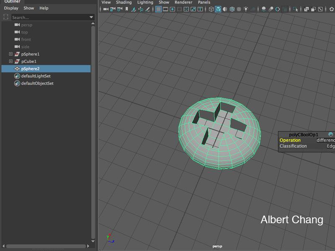The height and width of the screenshot is (251, 335).
Task: Click the persp camera icon in Outliner
Action: (17, 25)
